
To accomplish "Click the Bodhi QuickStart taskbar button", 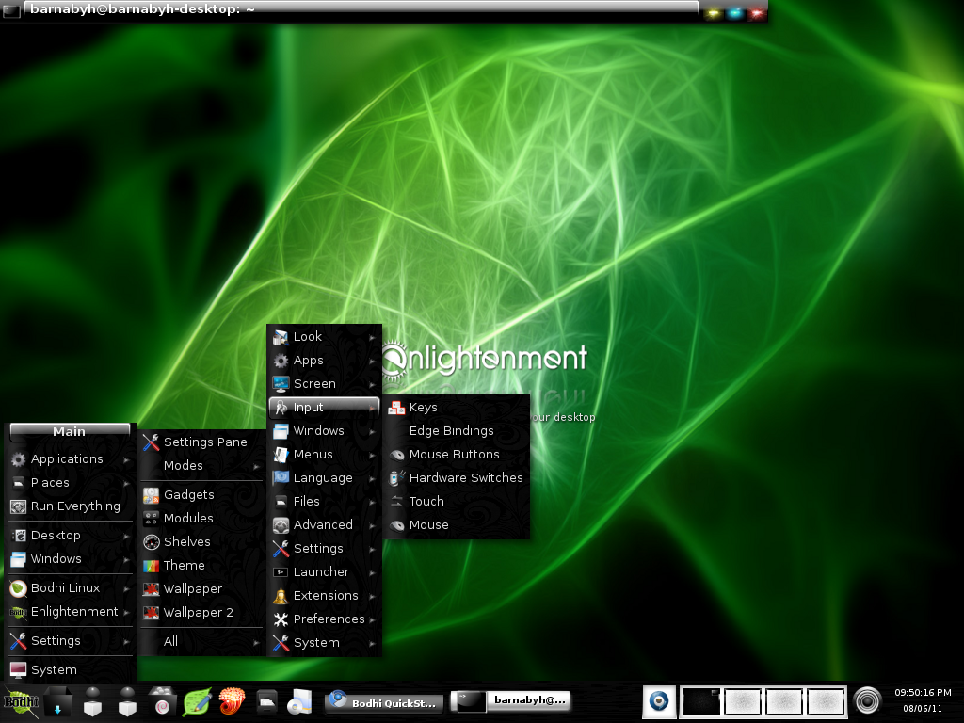I will point(385,702).
